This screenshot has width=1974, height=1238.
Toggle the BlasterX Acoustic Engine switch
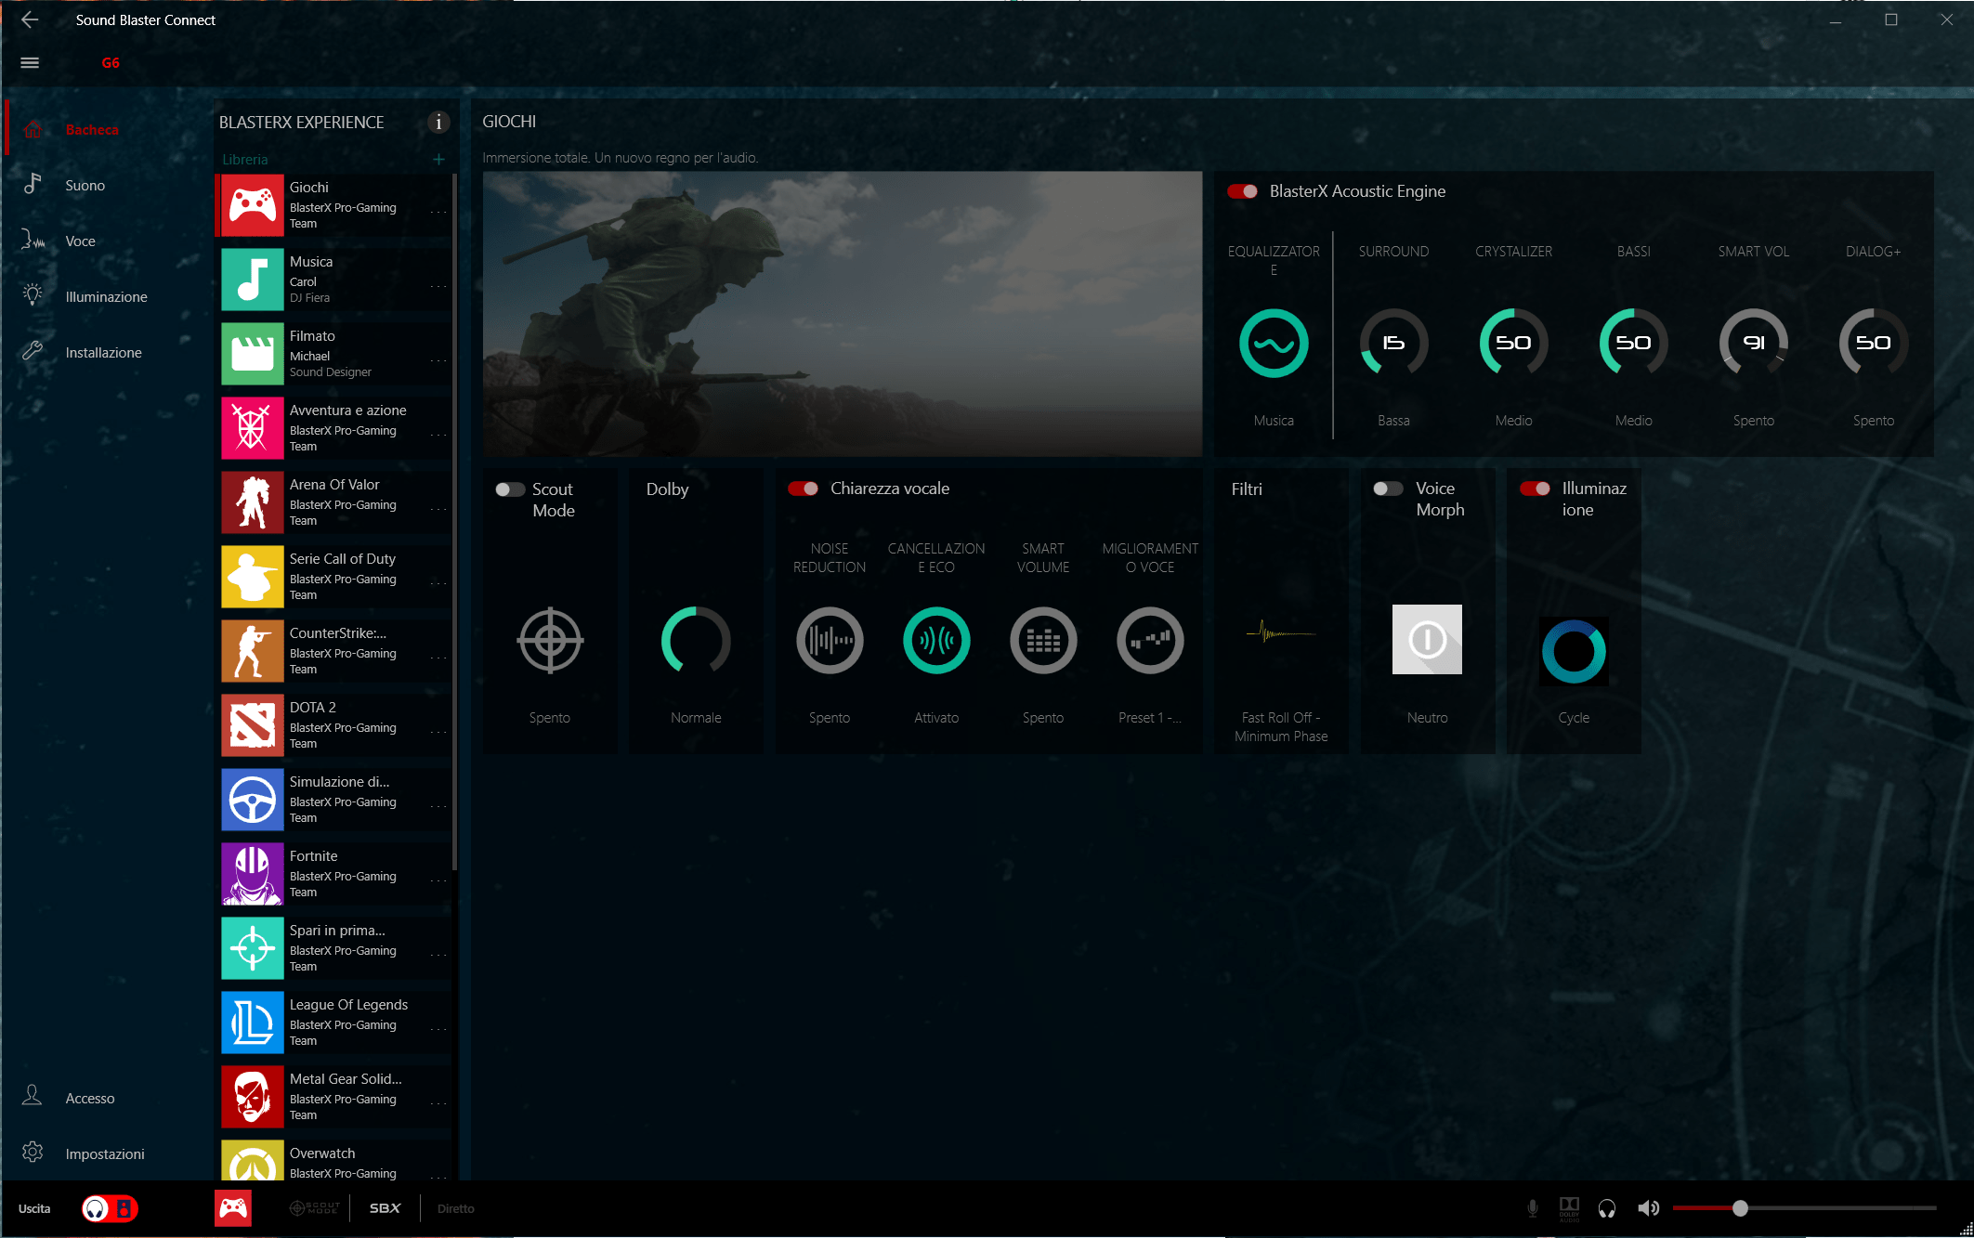click(1242, 191)
